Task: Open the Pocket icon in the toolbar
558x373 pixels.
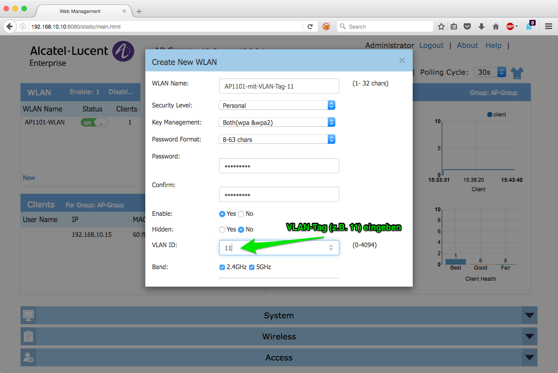Action: 467,26
